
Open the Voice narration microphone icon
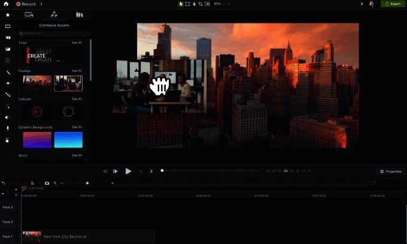8,128
